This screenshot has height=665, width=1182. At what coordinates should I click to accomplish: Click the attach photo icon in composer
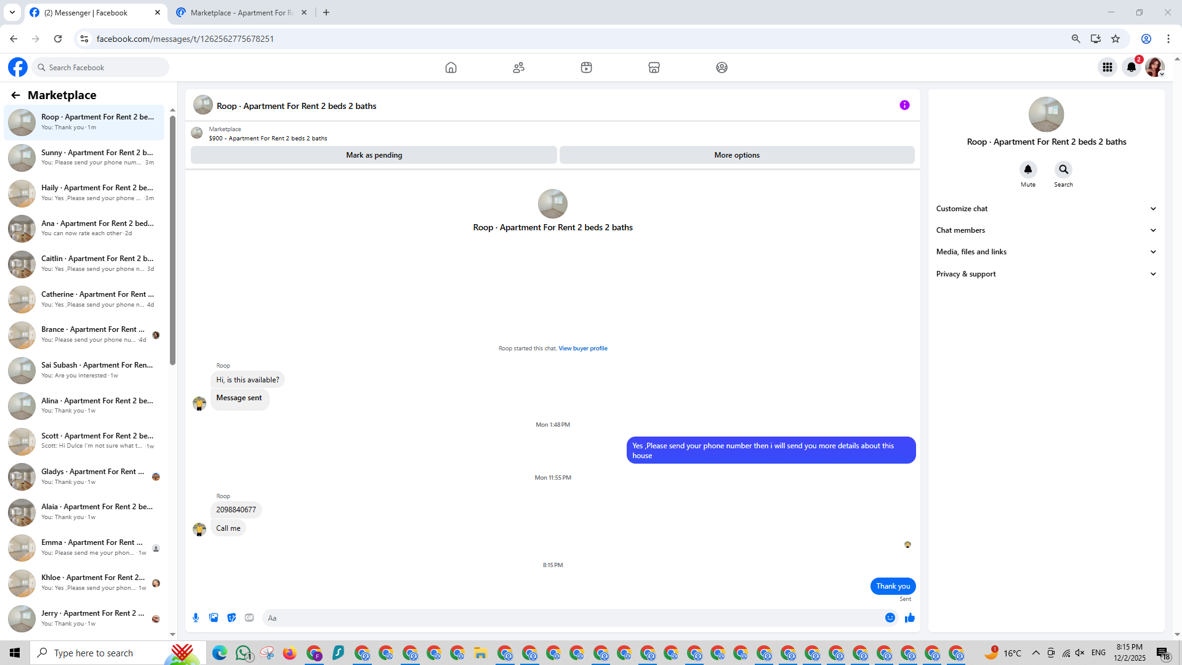[x=214, y=618]
